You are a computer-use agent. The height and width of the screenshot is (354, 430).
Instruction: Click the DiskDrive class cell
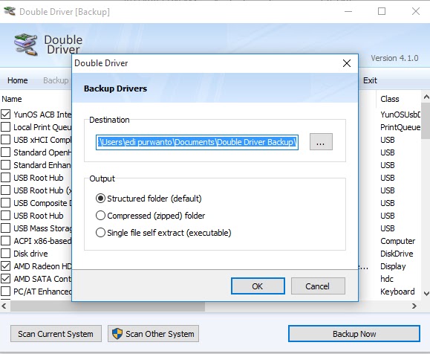[x=397, y=254]
